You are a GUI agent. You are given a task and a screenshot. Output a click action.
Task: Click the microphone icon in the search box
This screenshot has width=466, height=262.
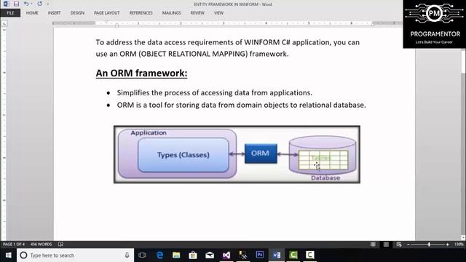(x=127, y=255)
